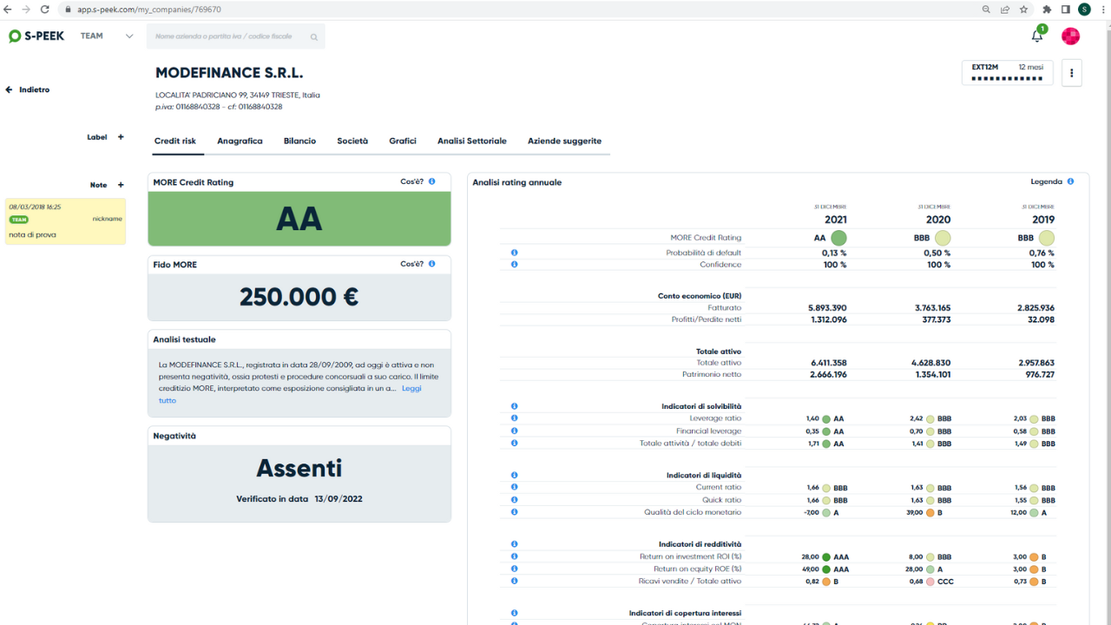Screen dimensions: 1111x625
Task: Expand the TEAM dropdown chevron
Action: click(129, 36)
